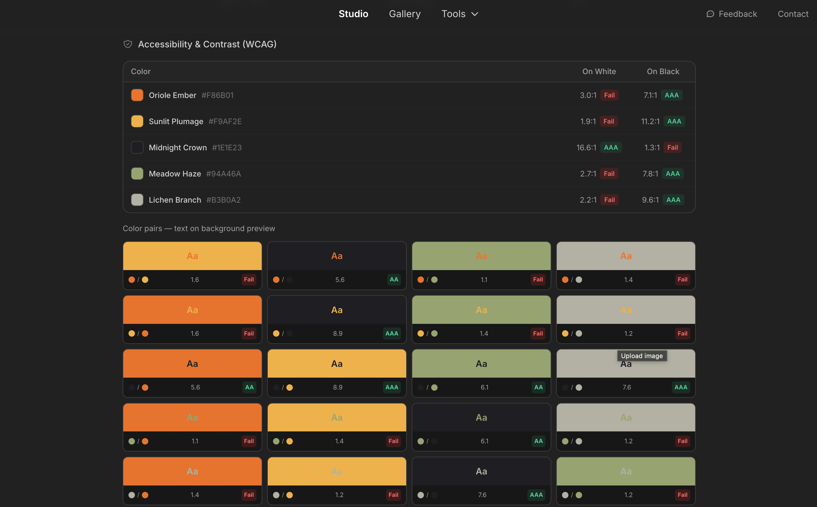Click the Feedback speech bubble icon
This screenshot has height=507, width=817.
point(710,14)
